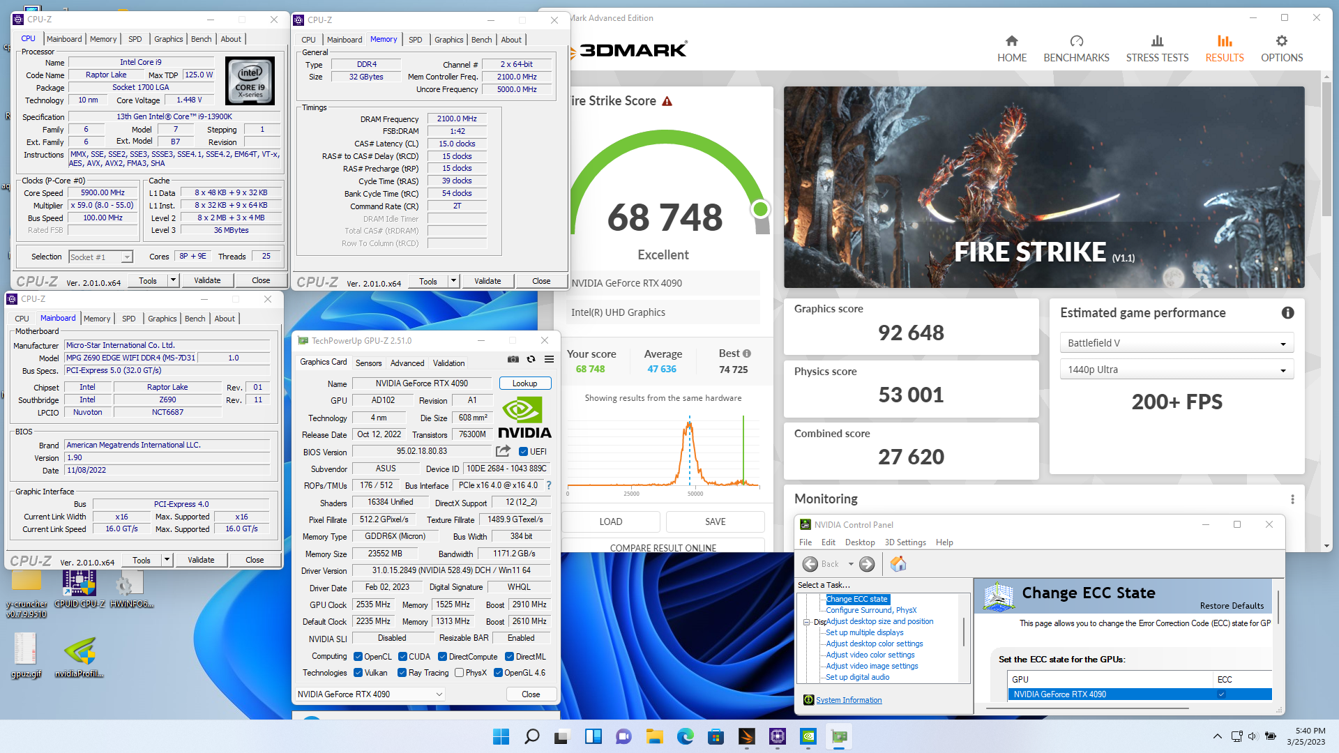Select the Adjust desktop color settings task

click(x=875, y=644)
